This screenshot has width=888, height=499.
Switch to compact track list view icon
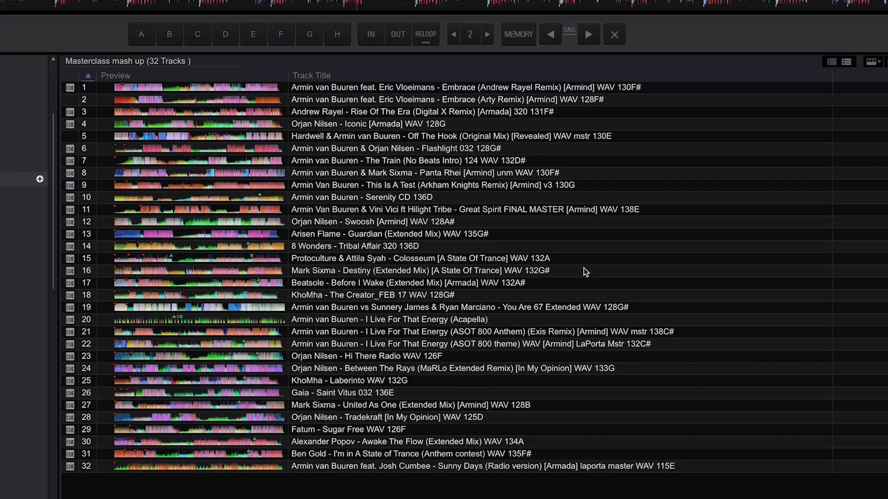[x=832, y=61]
